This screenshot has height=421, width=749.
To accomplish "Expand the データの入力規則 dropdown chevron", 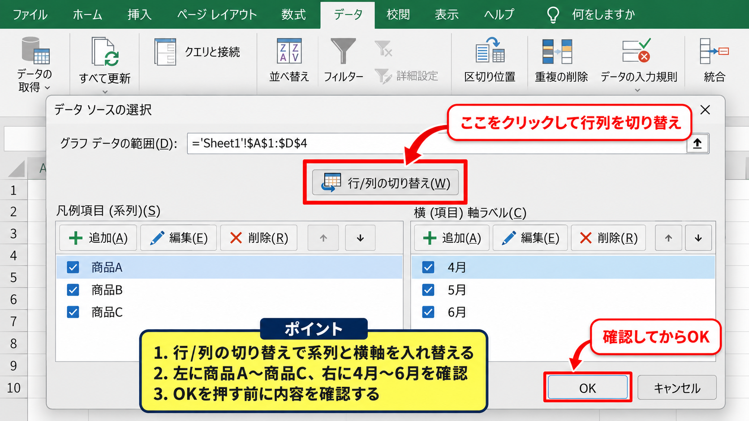I will [x=637, y=90].
